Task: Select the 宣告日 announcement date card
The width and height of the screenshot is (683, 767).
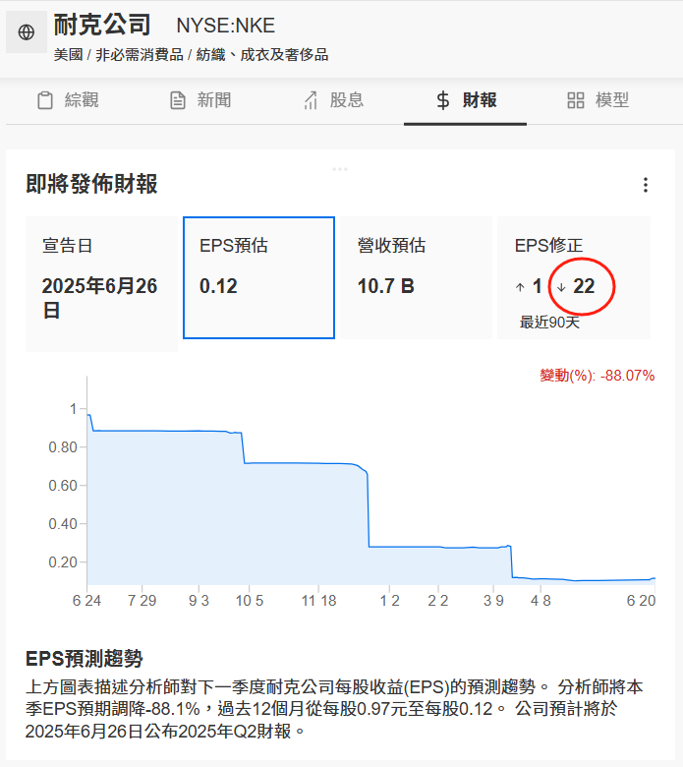Action: (101, 284)
